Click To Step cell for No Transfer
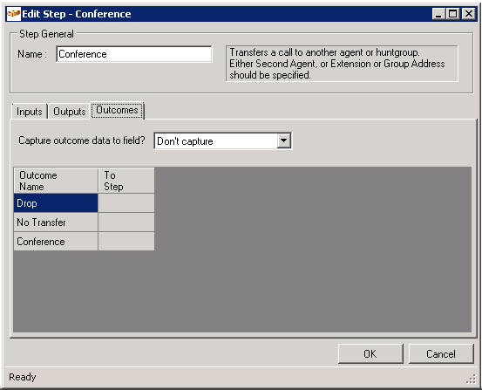Viewport: 482px width, 390px height. (126, 222)
